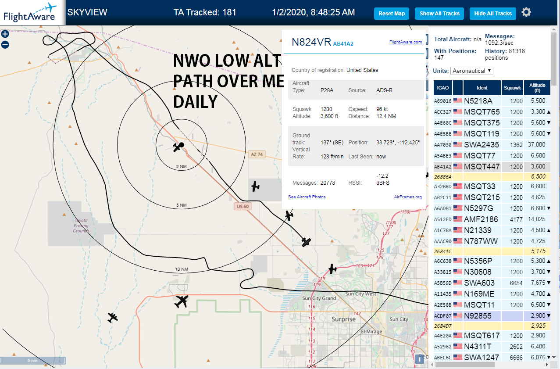The width and height of the screenshot is (560, 369).
Task: Select the N169ME aircraft row
Action: tap(492, 294)
